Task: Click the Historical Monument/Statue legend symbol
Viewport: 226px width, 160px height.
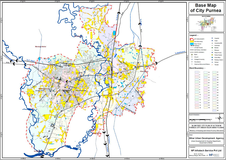Action: point(192,64)
